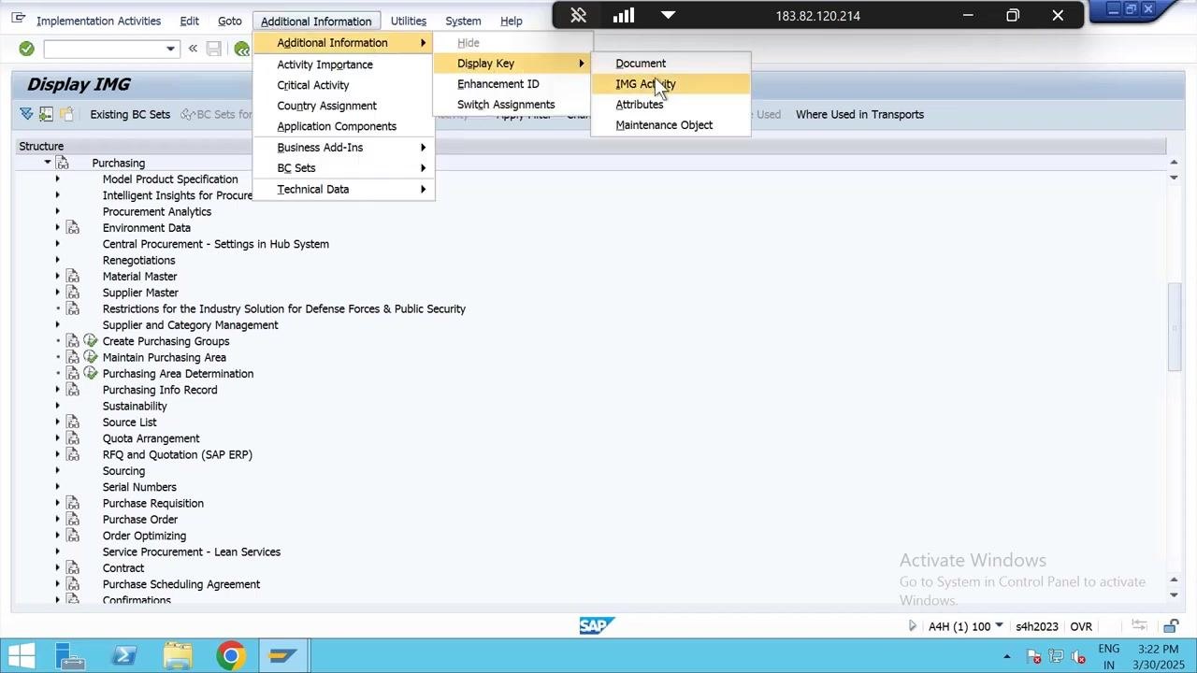1197x673 pixels.
Task: Click execute icon for Create Purchasing Groups
Action: point(91,341)
